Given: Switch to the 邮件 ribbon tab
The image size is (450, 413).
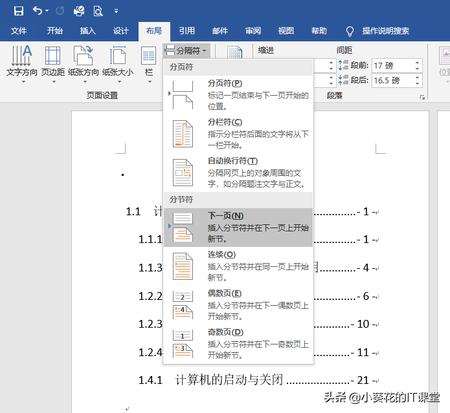Looking at the screenshot, I should [x=220, y=30].
